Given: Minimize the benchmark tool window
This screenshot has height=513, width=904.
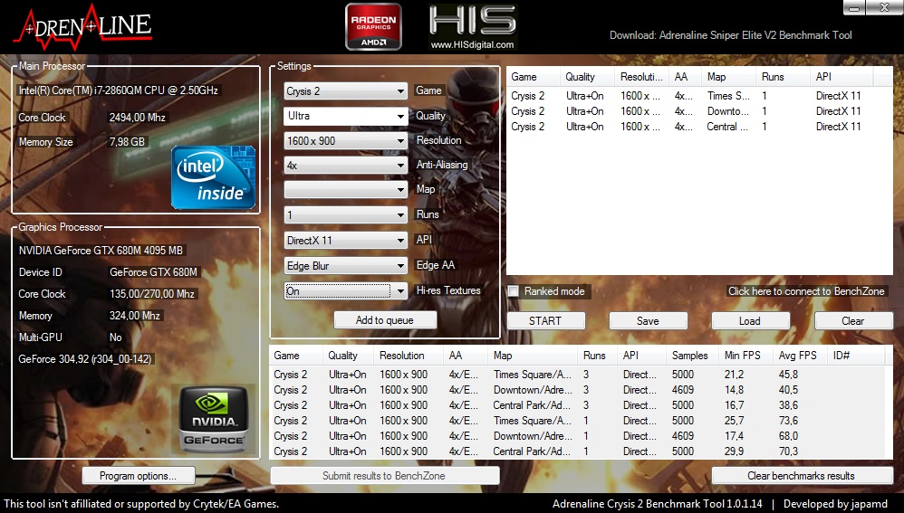Looking at the screenshot, I should 854,7.
